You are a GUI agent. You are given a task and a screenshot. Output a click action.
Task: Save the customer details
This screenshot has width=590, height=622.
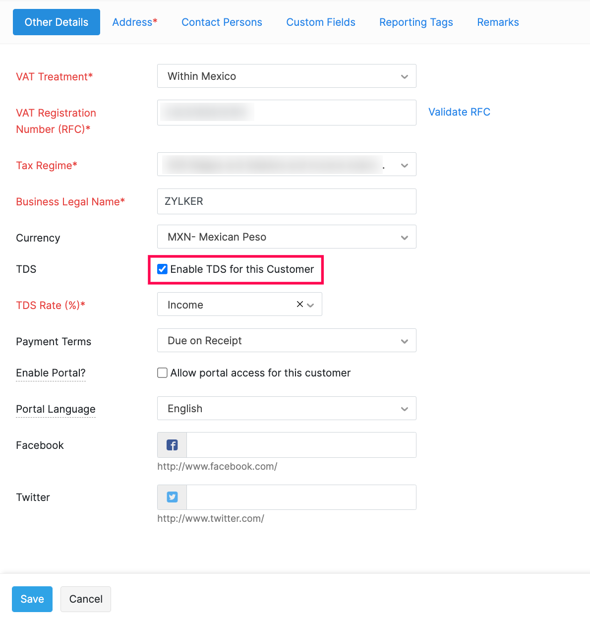32,599
